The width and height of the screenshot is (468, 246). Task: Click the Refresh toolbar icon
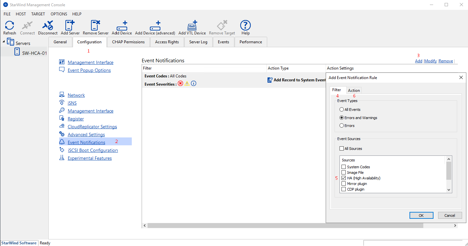[10, 25]
